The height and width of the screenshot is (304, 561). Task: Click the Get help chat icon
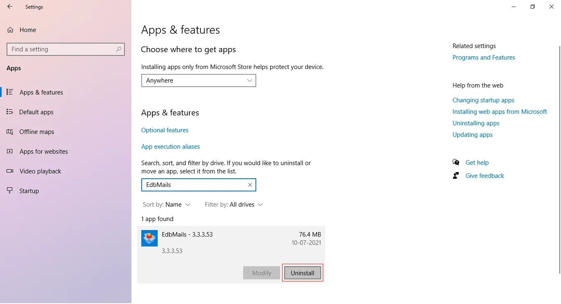tap(456, 162)
